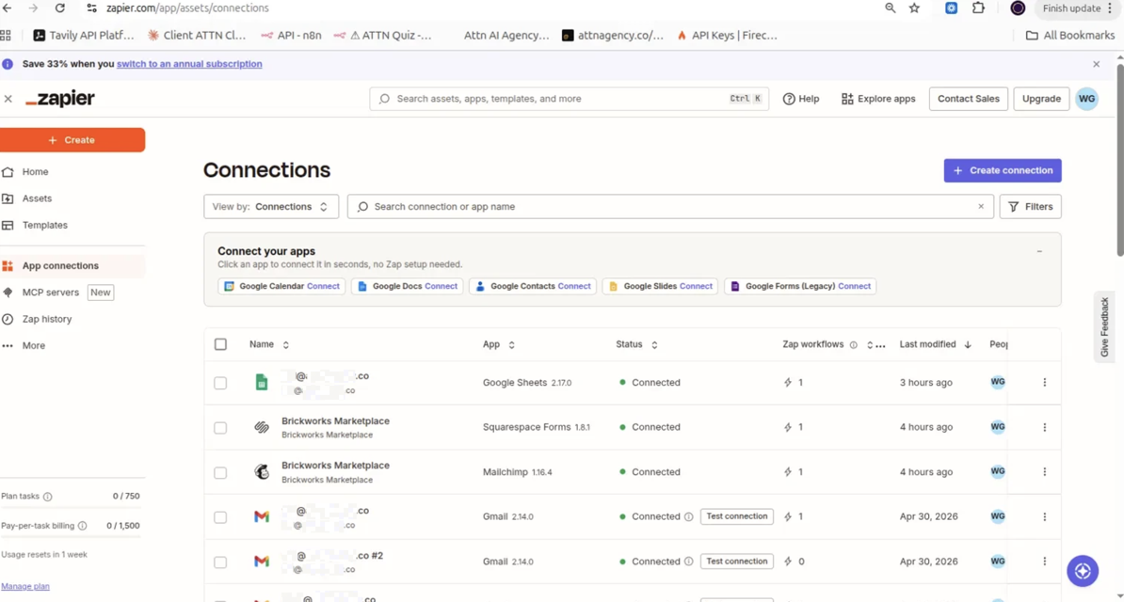Open the browser zoom magnifier icon
This screenshot has width=1124, height=602.
(x=890, y=8)
